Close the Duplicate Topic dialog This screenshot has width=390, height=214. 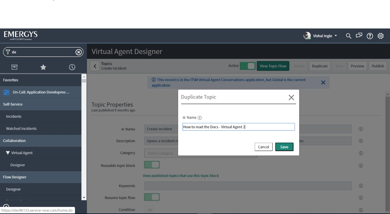click(x=291, y=98)
